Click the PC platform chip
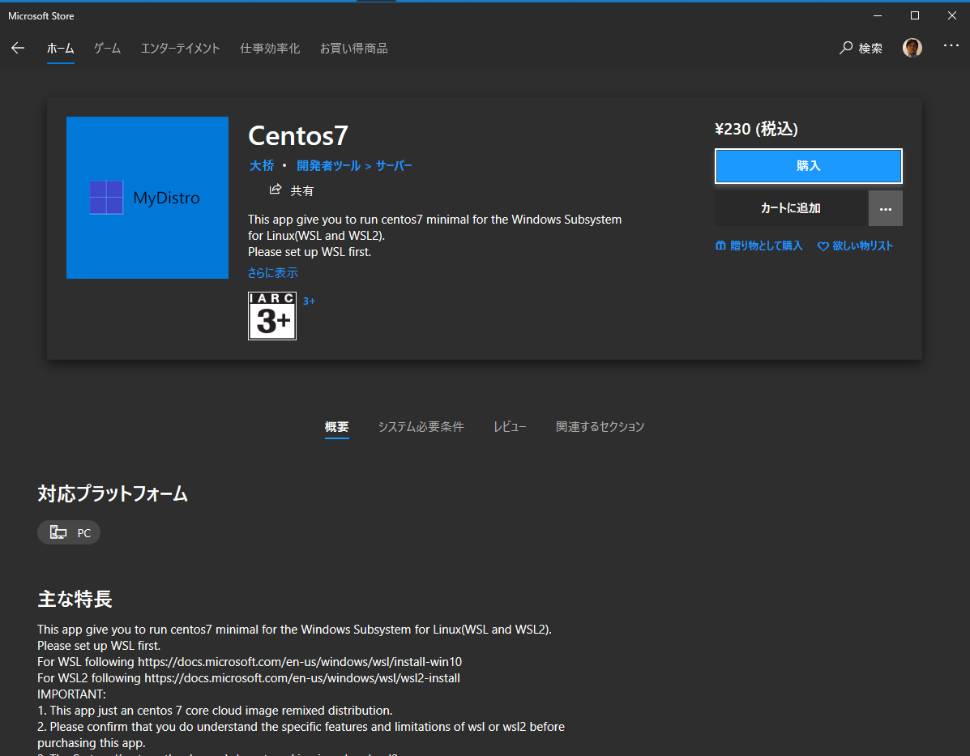 (69, 532)
